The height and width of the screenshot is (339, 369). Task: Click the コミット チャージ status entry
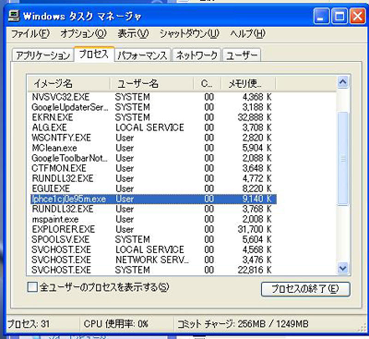[x=243, y=324]
